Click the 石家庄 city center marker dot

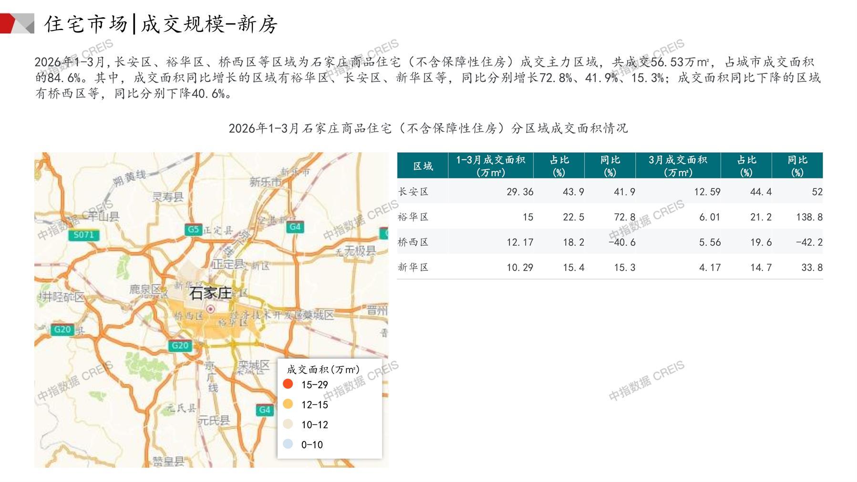coord(210,309)
